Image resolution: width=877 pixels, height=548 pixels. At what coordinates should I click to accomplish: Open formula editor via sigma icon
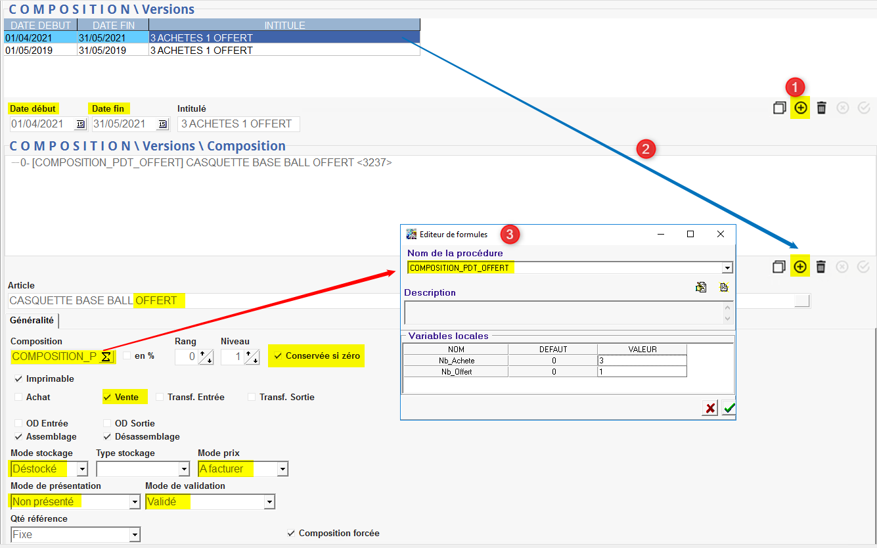tap(106, 357)
